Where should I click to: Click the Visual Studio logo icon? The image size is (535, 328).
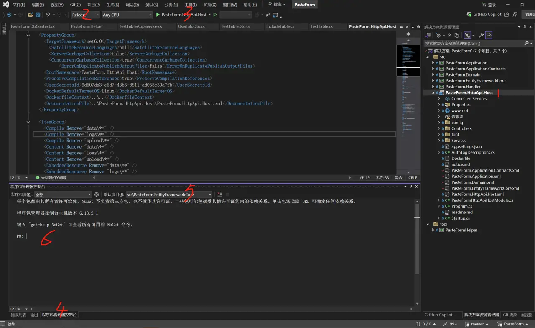[6, 5]
